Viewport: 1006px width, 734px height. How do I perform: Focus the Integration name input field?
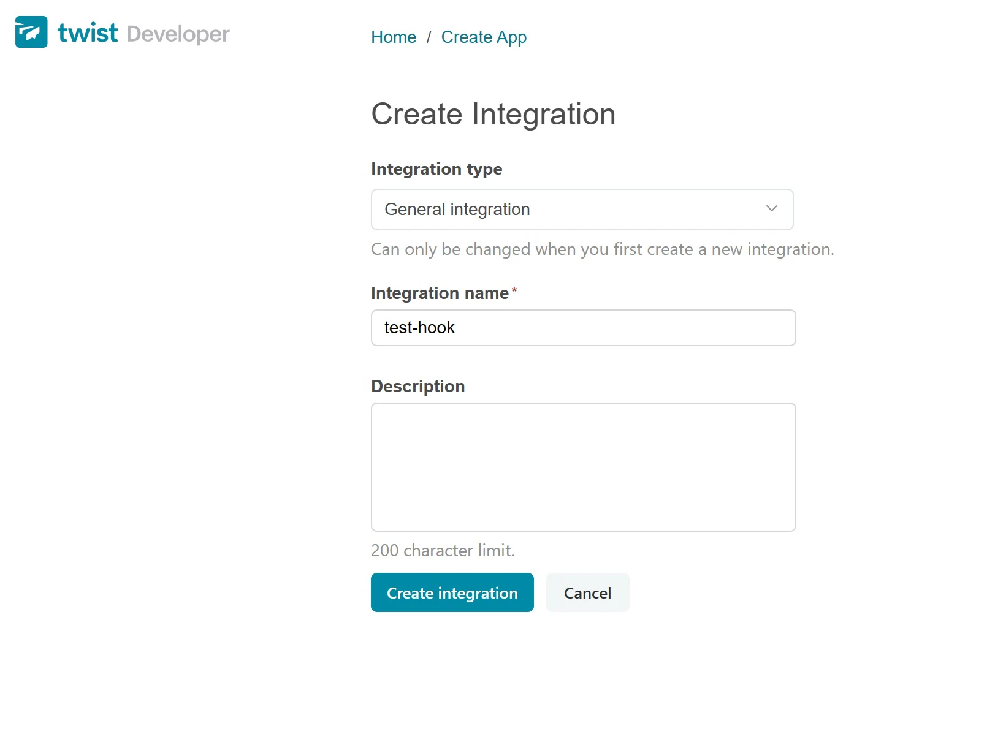point(613,328)
